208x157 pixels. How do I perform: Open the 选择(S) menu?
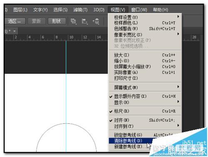tap(60, 10)
